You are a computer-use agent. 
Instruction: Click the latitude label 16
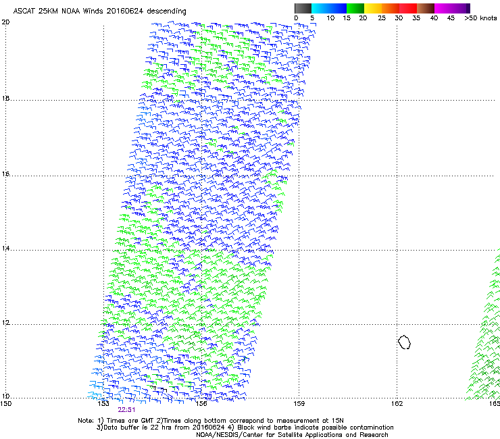click(5, 174)
